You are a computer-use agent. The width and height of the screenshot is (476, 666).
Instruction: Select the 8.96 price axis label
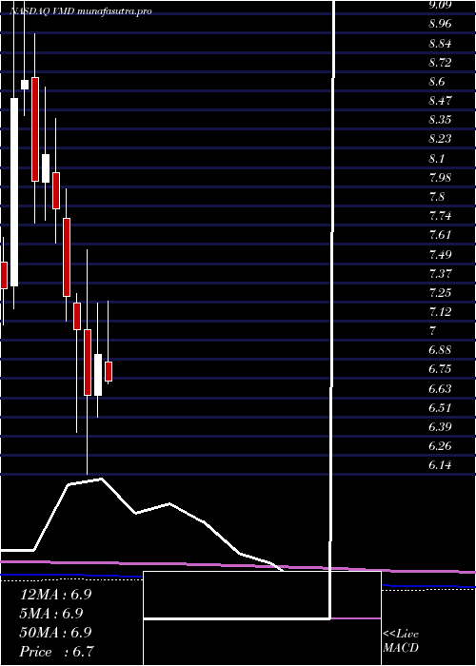pos(440,24)
